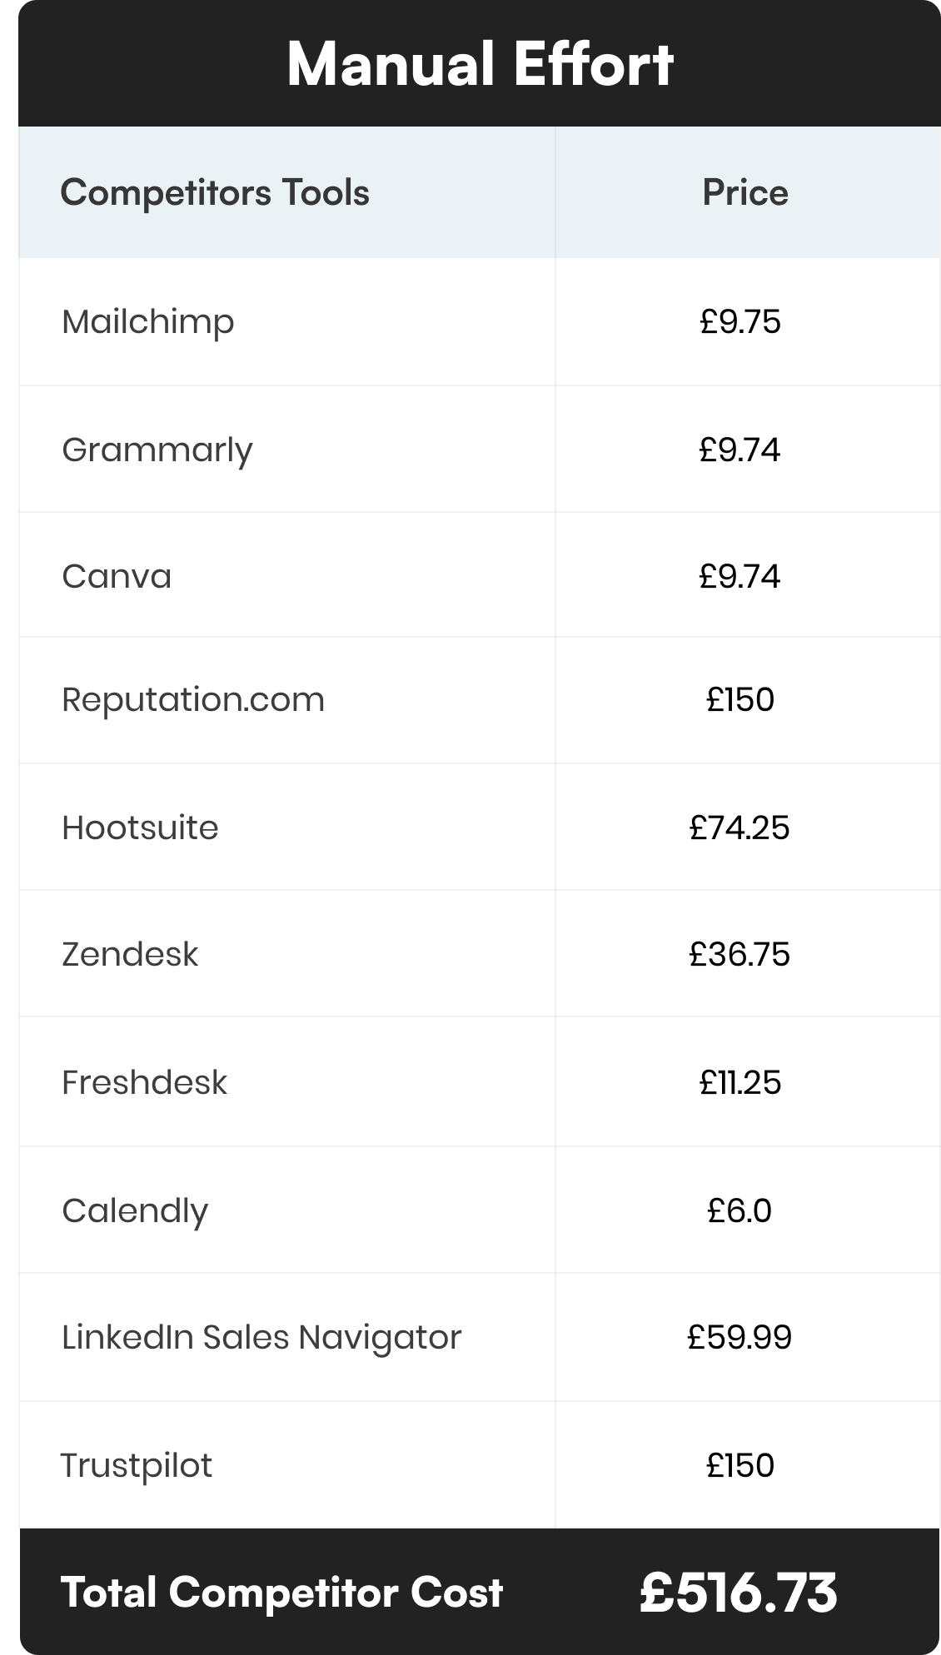This screenshot has width=941, height=1655.
Task: Click the £11.25 Freshdesk price
Action: pos(740,1082)
